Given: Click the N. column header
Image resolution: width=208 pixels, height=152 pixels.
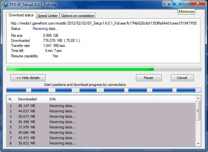Looking at the screenshot, I should [11, 99].
